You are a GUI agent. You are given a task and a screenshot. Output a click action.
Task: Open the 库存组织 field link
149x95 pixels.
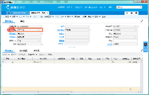tap(13, 34)
